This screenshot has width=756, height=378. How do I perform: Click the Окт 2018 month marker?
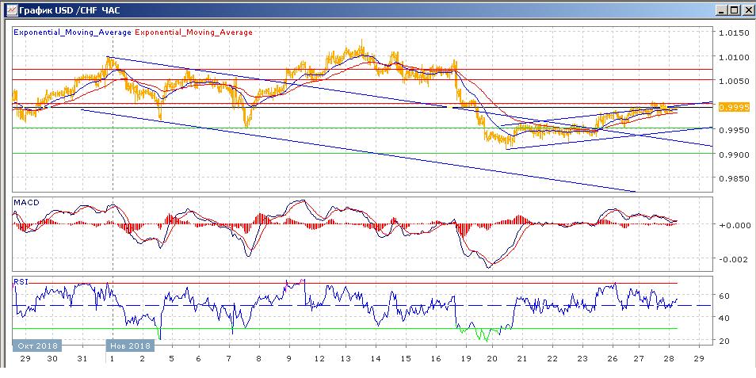36,346
